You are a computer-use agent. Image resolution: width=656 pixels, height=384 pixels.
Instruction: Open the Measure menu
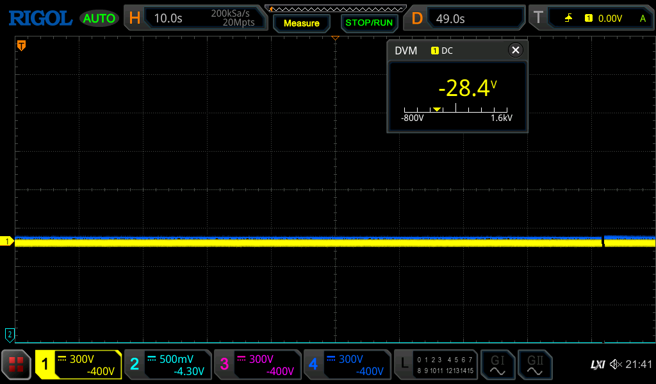point(301,23)
